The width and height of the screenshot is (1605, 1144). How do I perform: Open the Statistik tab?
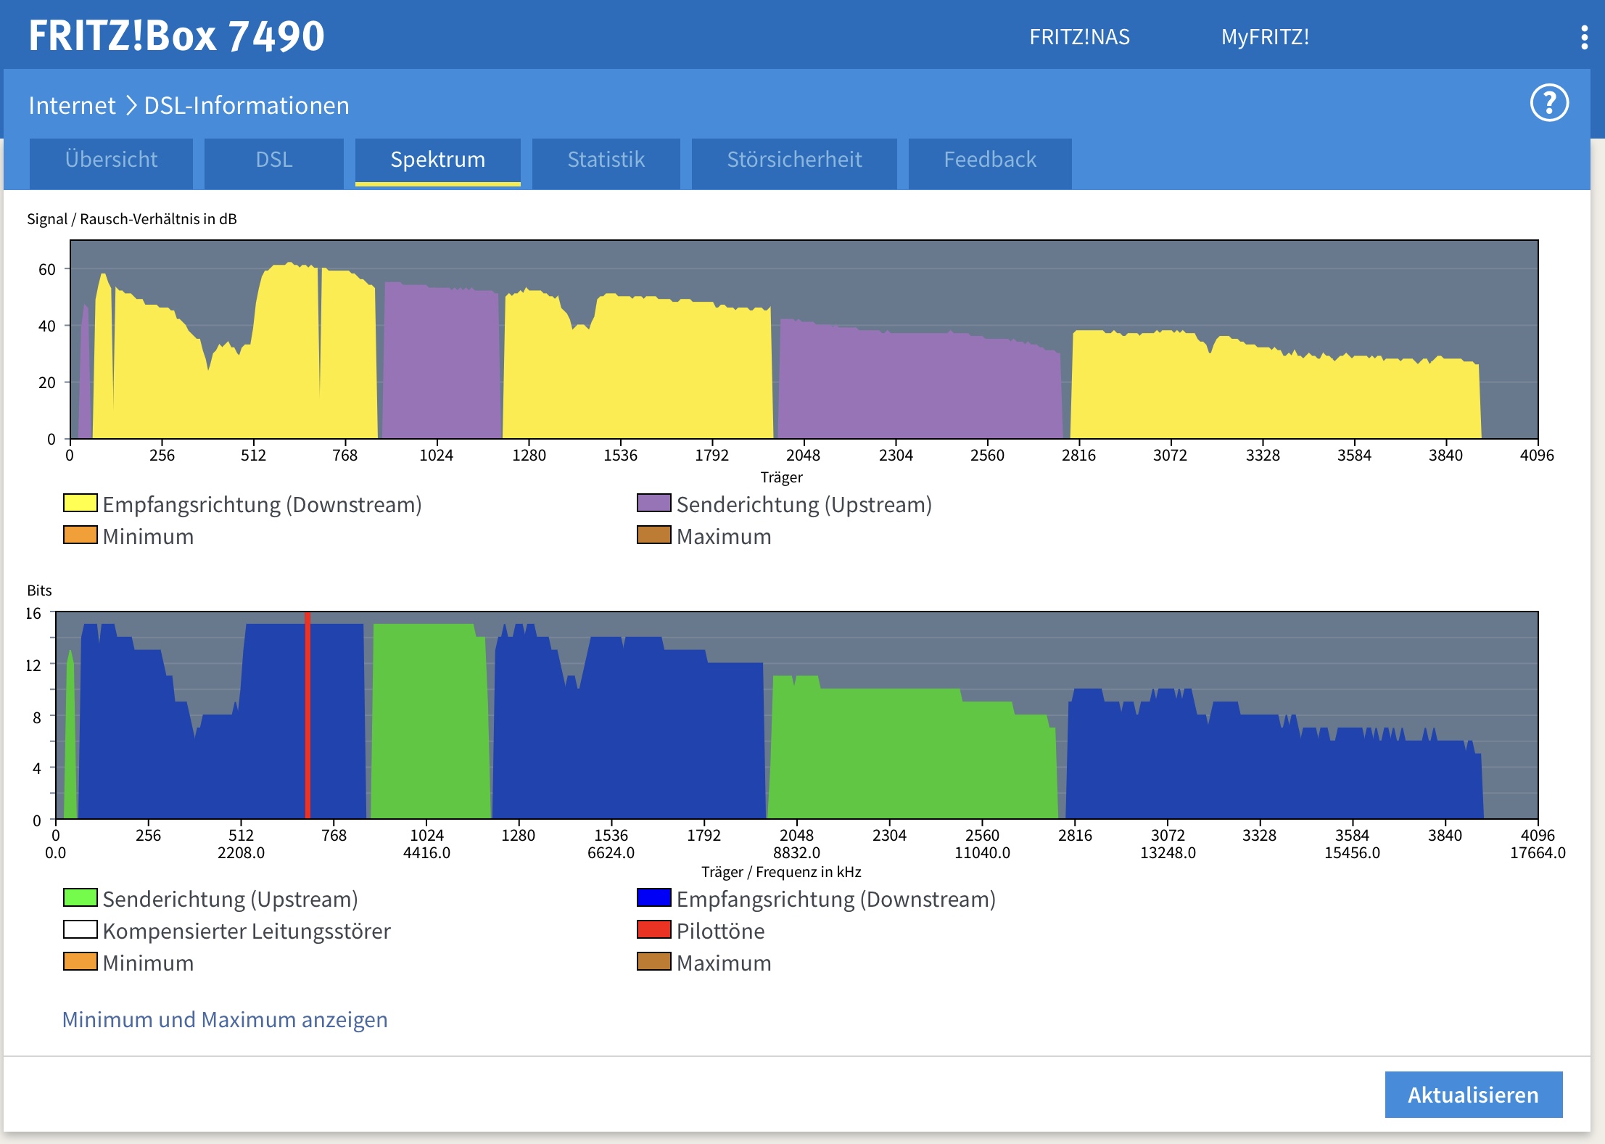tap(606, 160)
